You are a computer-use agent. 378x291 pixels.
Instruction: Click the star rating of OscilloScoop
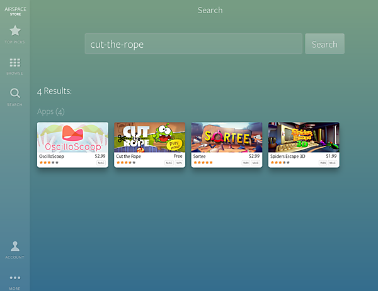coord(49,163)
